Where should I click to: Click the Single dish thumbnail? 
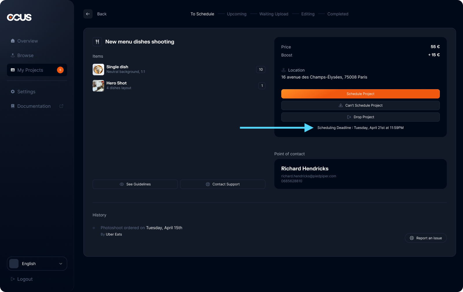[98, 70]
